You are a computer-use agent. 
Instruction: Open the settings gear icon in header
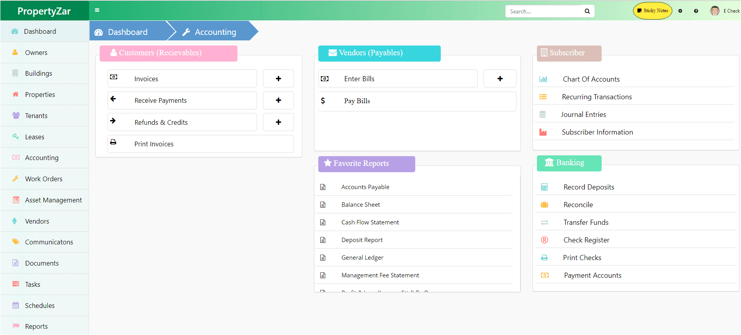click(x=680, y=11)
